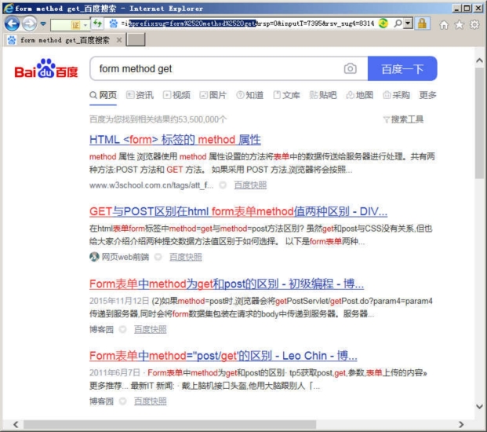Open Favorites star icon
This screenshot has width=487, height=432.
[x=460, y=24]
